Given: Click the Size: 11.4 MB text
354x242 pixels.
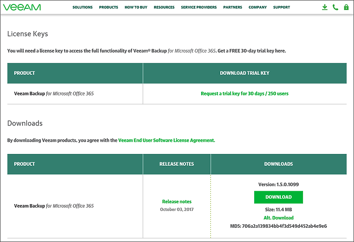Looking at the screenshot, I should 278,210.
